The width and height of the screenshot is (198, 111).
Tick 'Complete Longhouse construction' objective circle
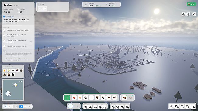(x=5, y=46)
